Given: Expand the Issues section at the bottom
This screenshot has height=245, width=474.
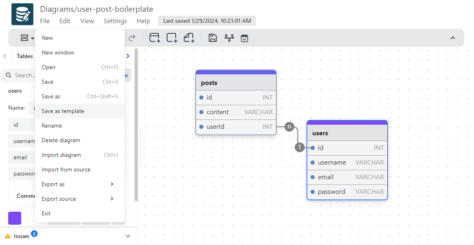Looking at the screenshot, I should 128,236.
